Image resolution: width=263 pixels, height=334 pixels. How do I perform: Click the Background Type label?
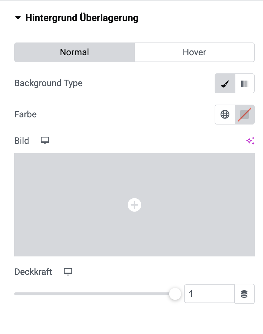pyautogui.click(x=48, y=83)
